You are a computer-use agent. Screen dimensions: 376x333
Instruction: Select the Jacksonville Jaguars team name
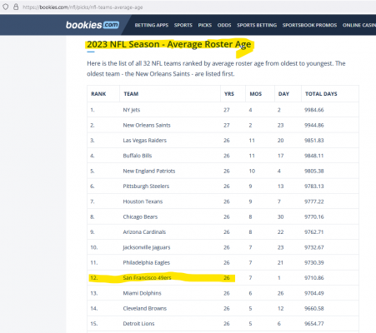click(147, 247)
